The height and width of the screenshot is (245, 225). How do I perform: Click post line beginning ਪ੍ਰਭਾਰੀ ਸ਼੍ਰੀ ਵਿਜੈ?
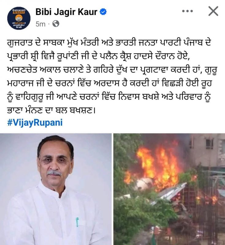[x=98, y=56]
